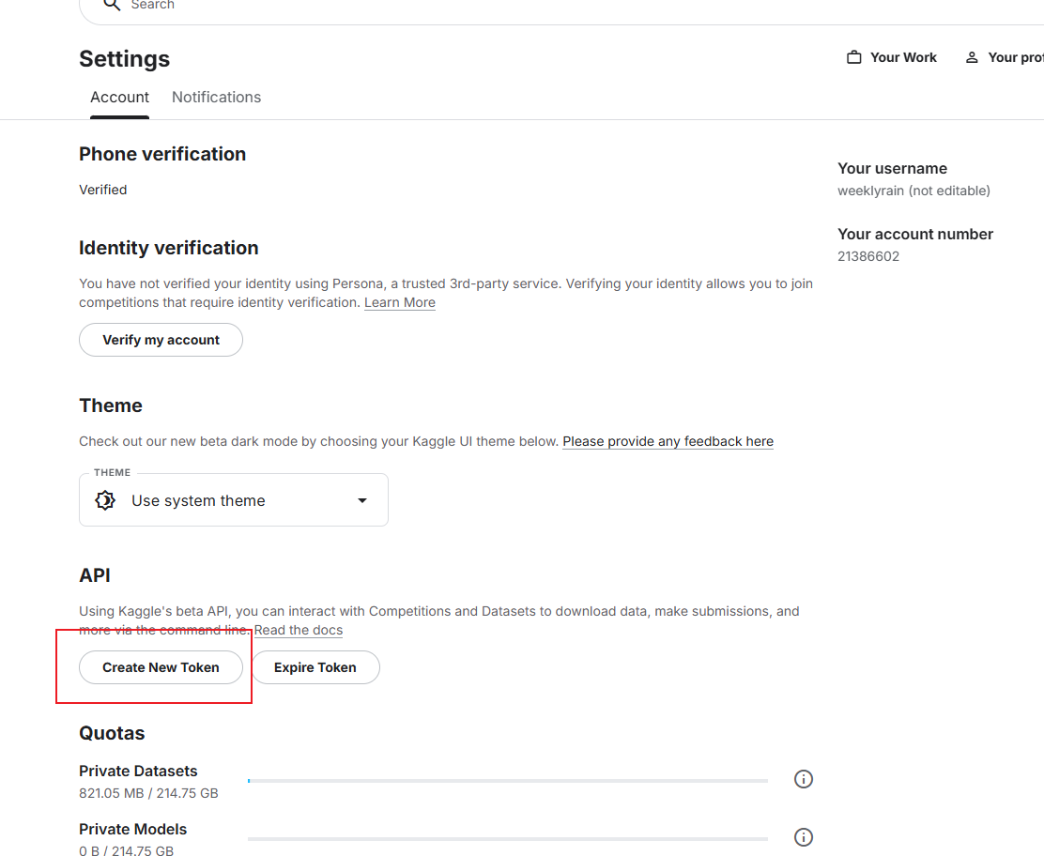Click the Your account number label

[x=915, y=235]
